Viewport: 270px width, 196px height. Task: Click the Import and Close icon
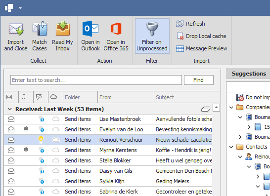point(16,29)
